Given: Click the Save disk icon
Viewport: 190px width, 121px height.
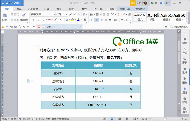Looking at the screenshot, I should coord(7,27).
